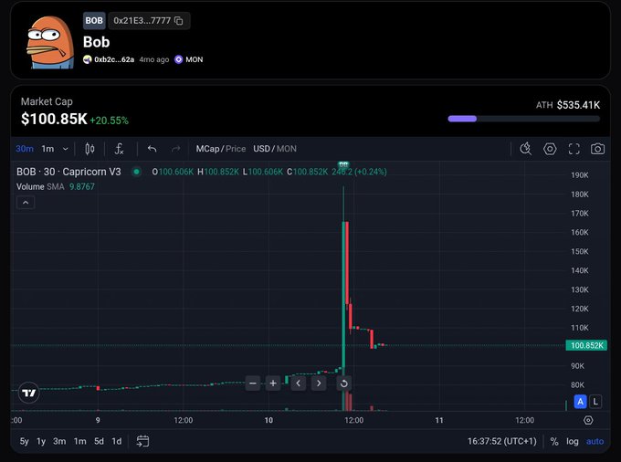The height and width of the screenshot is (462, 621).
Task: Click the +20.55% change value
Action: pos(109,121)
